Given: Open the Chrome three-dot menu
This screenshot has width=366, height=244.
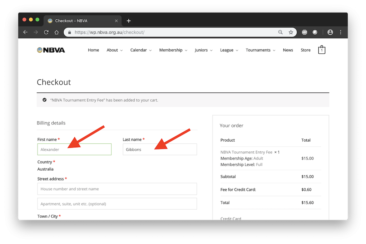Looking at the screenshot, I should [341, 32].
